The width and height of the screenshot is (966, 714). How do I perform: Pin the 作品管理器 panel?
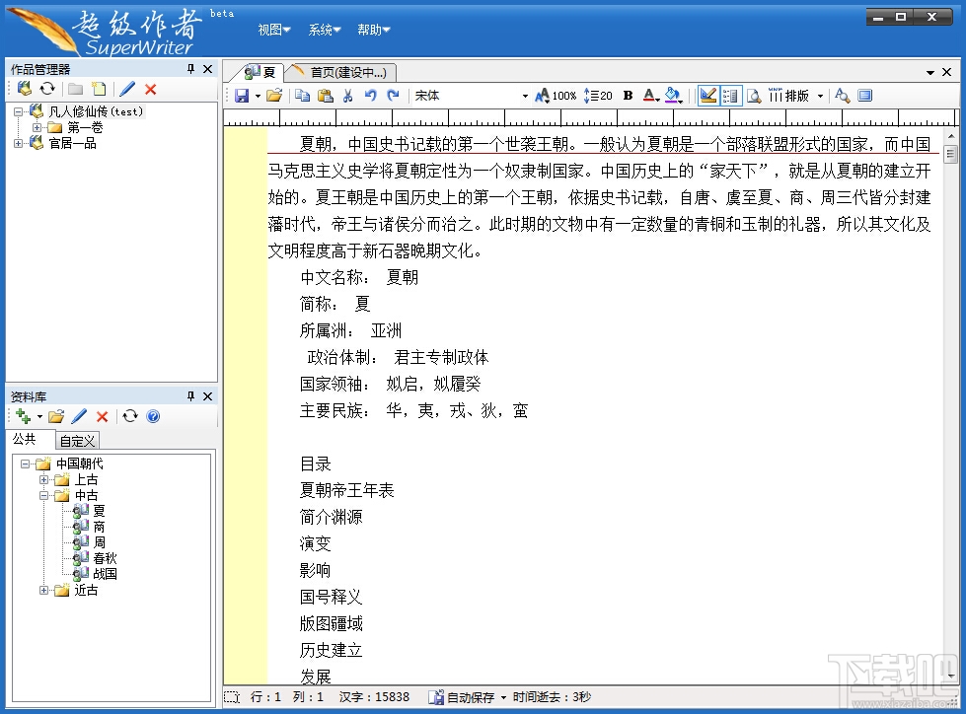coord(189,69)
